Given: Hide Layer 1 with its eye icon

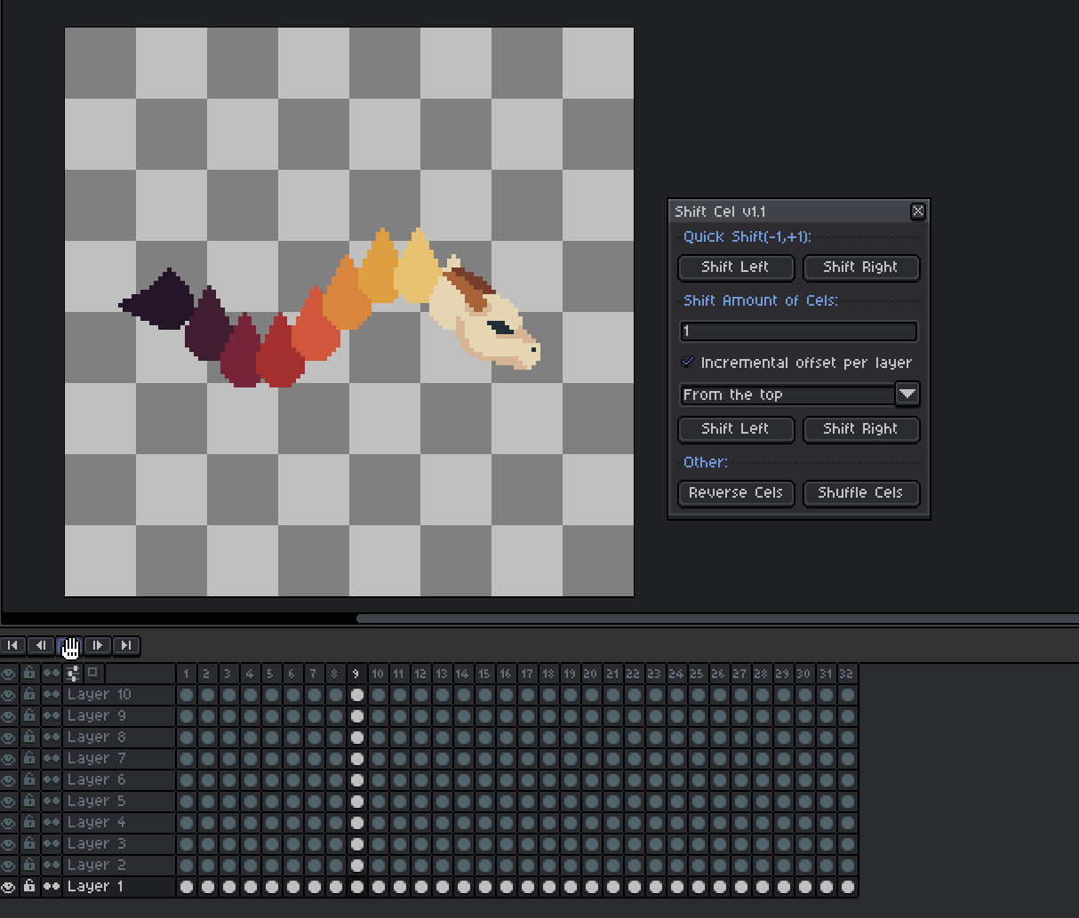Looking at the screenshot, I should 9,887.
